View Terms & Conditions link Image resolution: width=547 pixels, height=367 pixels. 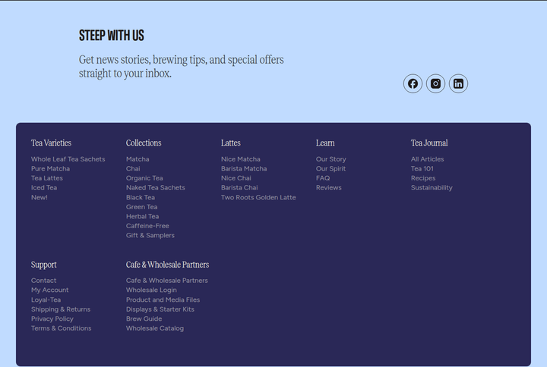pyautogui.click(x=61, y=328)
